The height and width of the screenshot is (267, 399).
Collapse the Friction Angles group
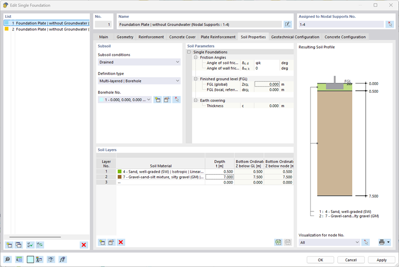[195, 58]
